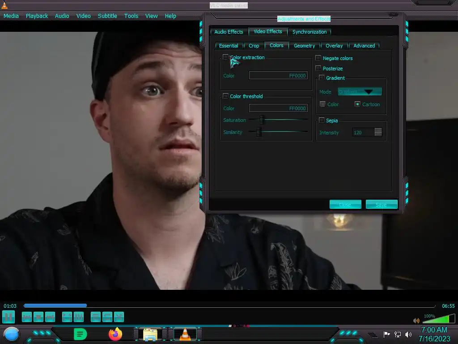Viewport: 458px width, 344px height.
Task: Enable the Sepia checkbox
Action: coord(322,120)
